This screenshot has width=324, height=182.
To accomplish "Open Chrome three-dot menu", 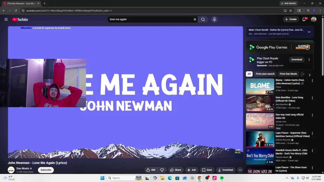I will click(320, 11).
